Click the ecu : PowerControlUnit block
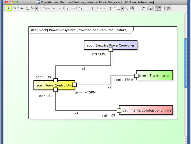Image resolution: width=191 pixels, height=144 pixels. pos(52,85)
